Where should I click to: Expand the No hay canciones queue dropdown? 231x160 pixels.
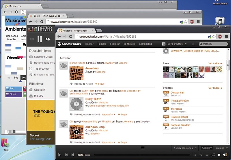(x=185, y=148)
